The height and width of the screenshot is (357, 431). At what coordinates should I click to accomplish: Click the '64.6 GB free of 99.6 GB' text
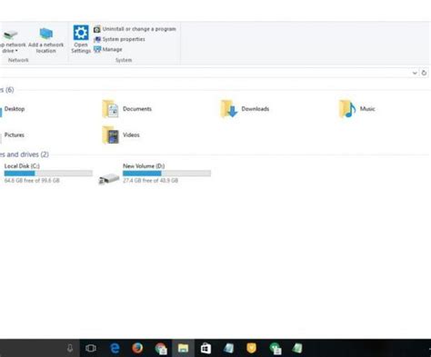pyautogui.click(x=32, y=181)
